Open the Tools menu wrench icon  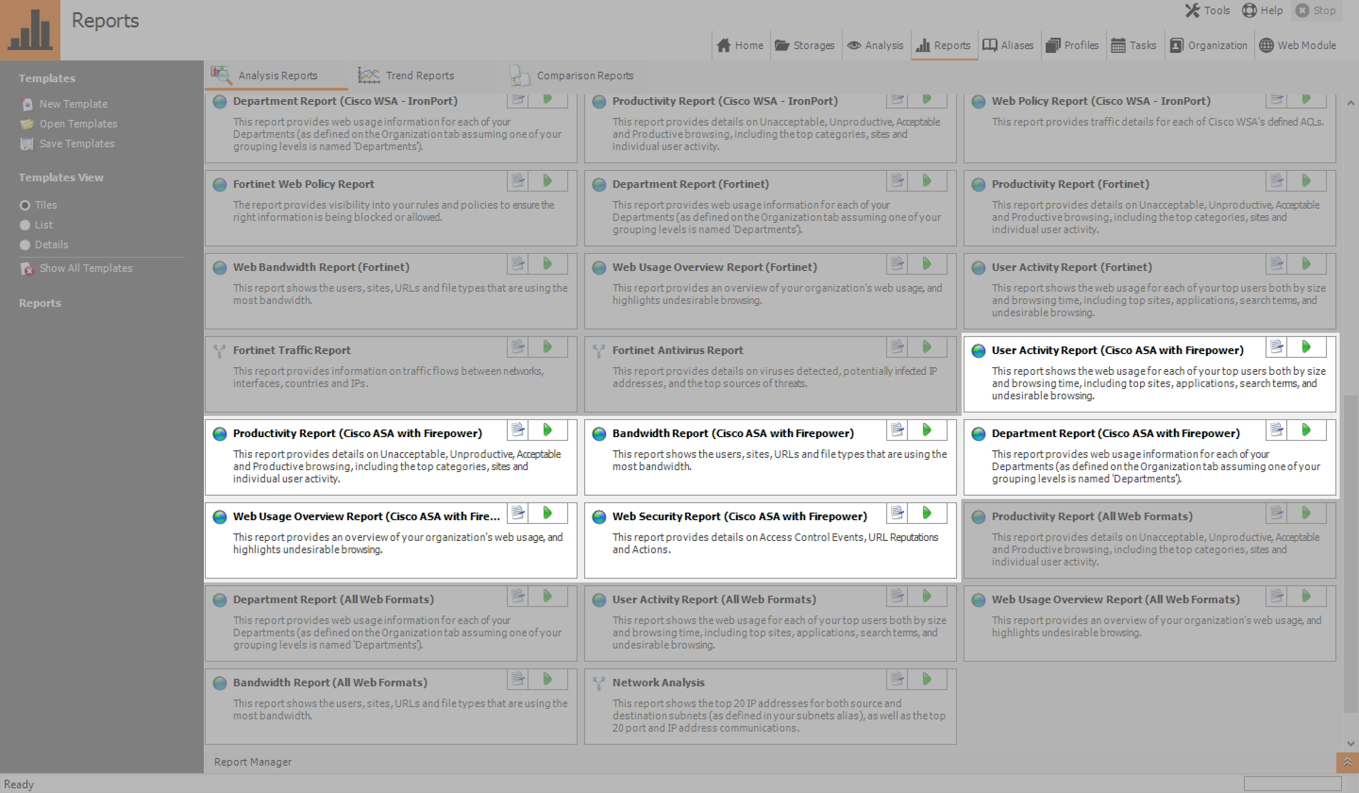click(1192, 10)
